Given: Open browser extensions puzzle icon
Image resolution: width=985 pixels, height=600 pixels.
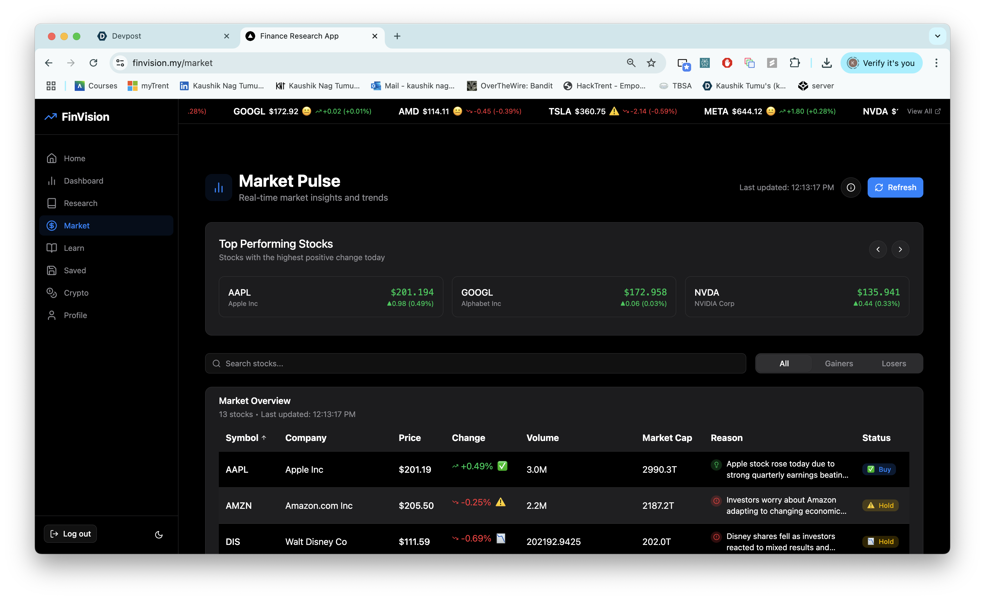Looking at the screenshot, I should pos(794,63).
